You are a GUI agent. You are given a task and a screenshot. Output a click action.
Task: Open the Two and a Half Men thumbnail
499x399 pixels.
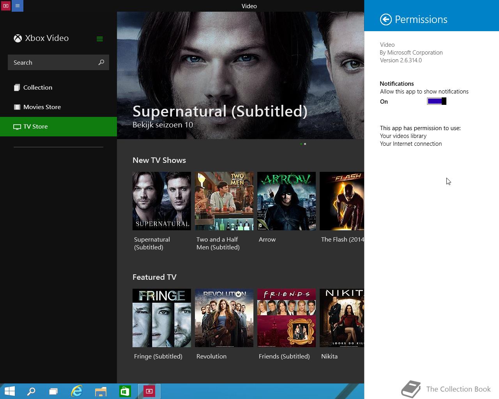[224, 201]
